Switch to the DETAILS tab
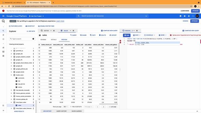201x113 pixels. coord(54,40)
